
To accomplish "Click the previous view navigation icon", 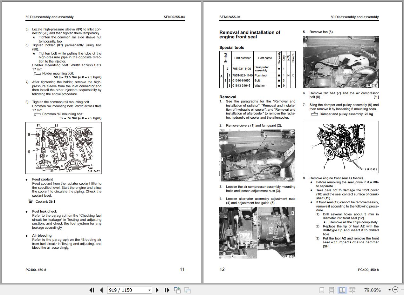I will 177,290.
